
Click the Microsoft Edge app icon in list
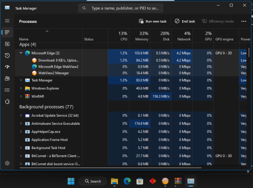click(27, 53)
